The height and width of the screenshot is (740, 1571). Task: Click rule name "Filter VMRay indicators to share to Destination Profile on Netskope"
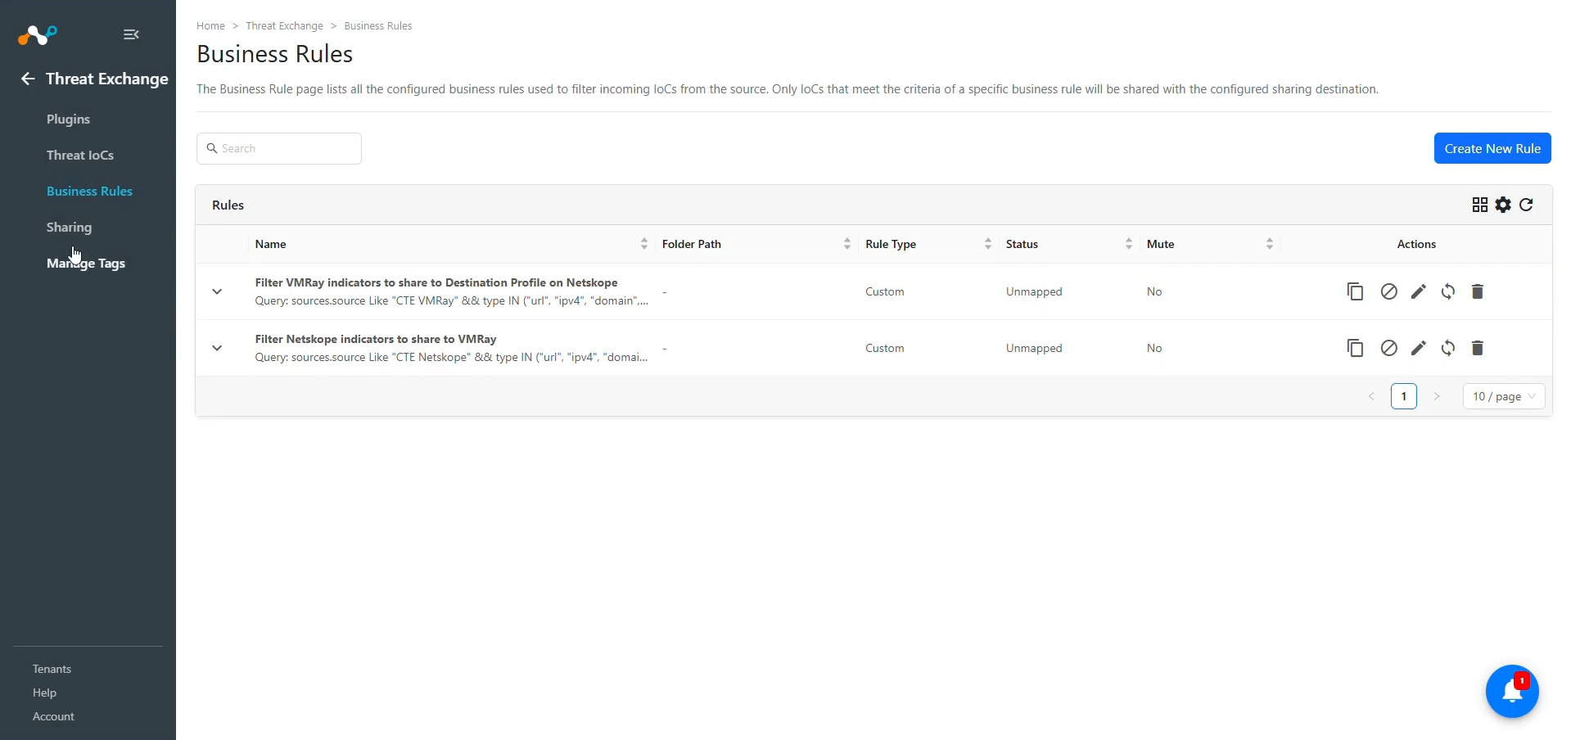[x=436, y=282]
